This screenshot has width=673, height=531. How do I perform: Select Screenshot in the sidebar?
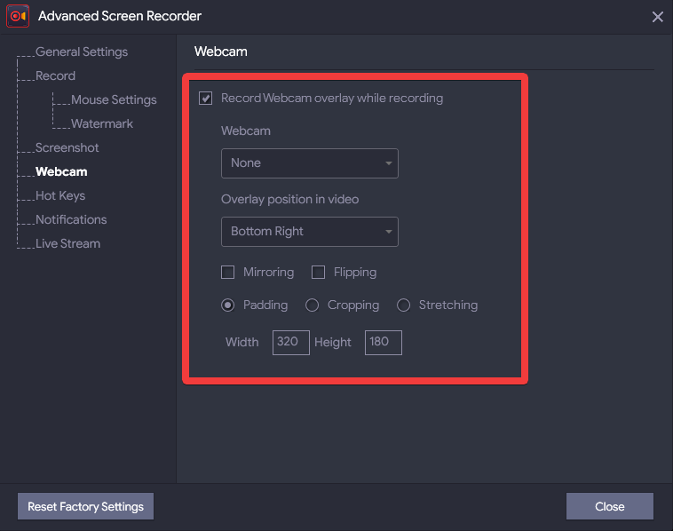click(x=67, y=147)
